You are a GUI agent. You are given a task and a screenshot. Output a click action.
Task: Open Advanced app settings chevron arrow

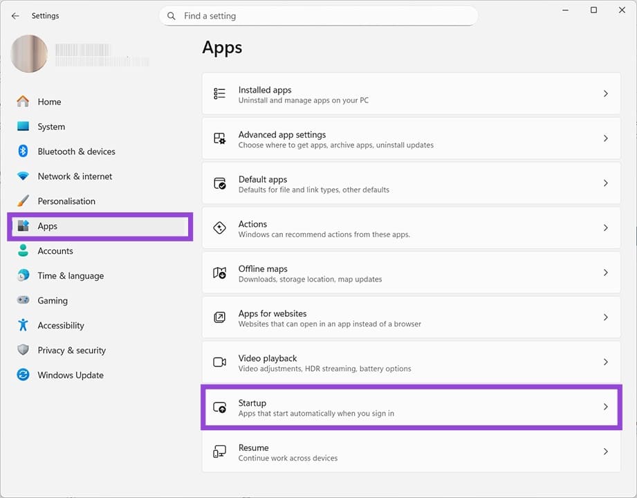(605, 139)
